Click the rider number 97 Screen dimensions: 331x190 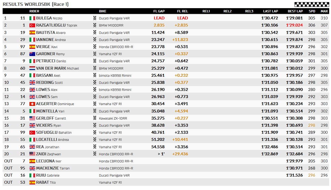tap(23, 47)
